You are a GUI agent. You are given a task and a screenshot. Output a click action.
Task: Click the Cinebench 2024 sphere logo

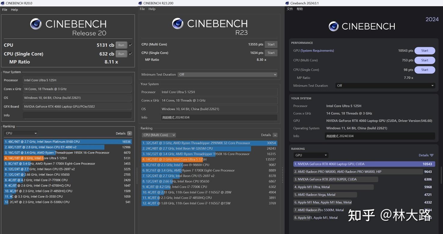coord(334,26)
